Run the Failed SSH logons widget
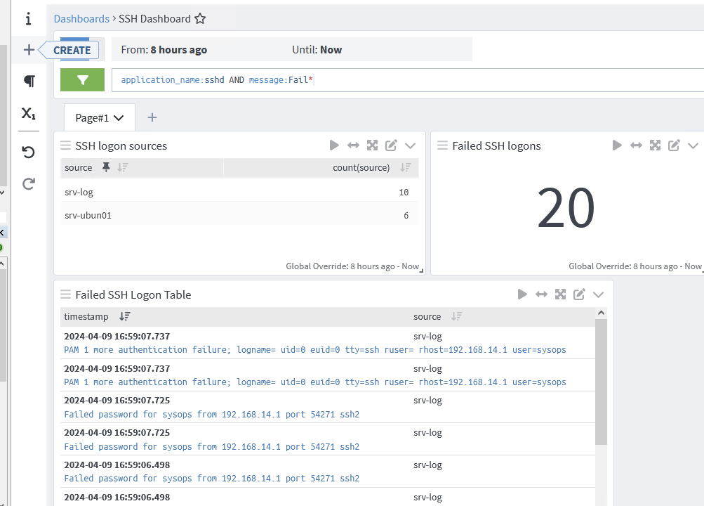This screenshot has width=704, height=506. pos(617,145)
